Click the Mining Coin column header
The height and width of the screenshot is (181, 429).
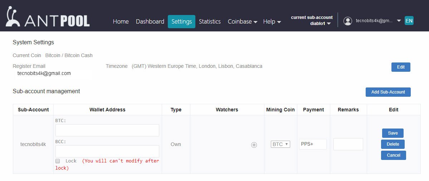(x=281, y=110)
